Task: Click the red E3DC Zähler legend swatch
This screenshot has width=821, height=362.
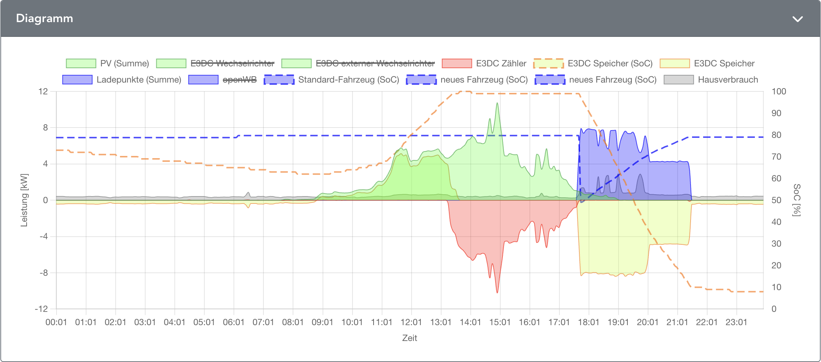Action: pyautogui.click(x=457, y=63)
